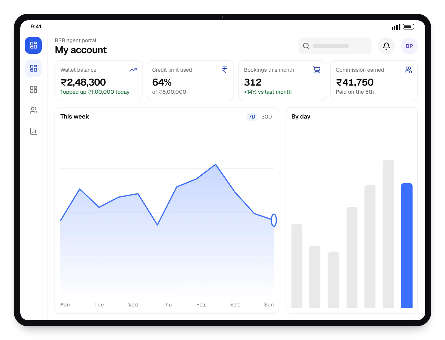This screenshot has height=340, width=445.
Task: Click the magnifier icon in the search box
Action: tap(306, 46)
